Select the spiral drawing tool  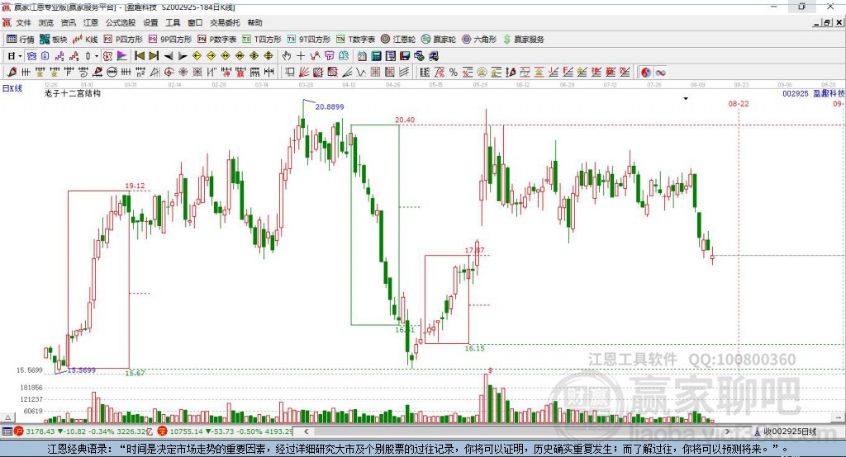tap(83, 73)
